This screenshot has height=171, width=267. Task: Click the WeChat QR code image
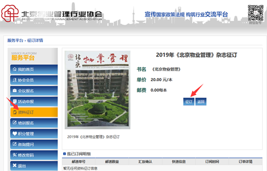[255, 13]
